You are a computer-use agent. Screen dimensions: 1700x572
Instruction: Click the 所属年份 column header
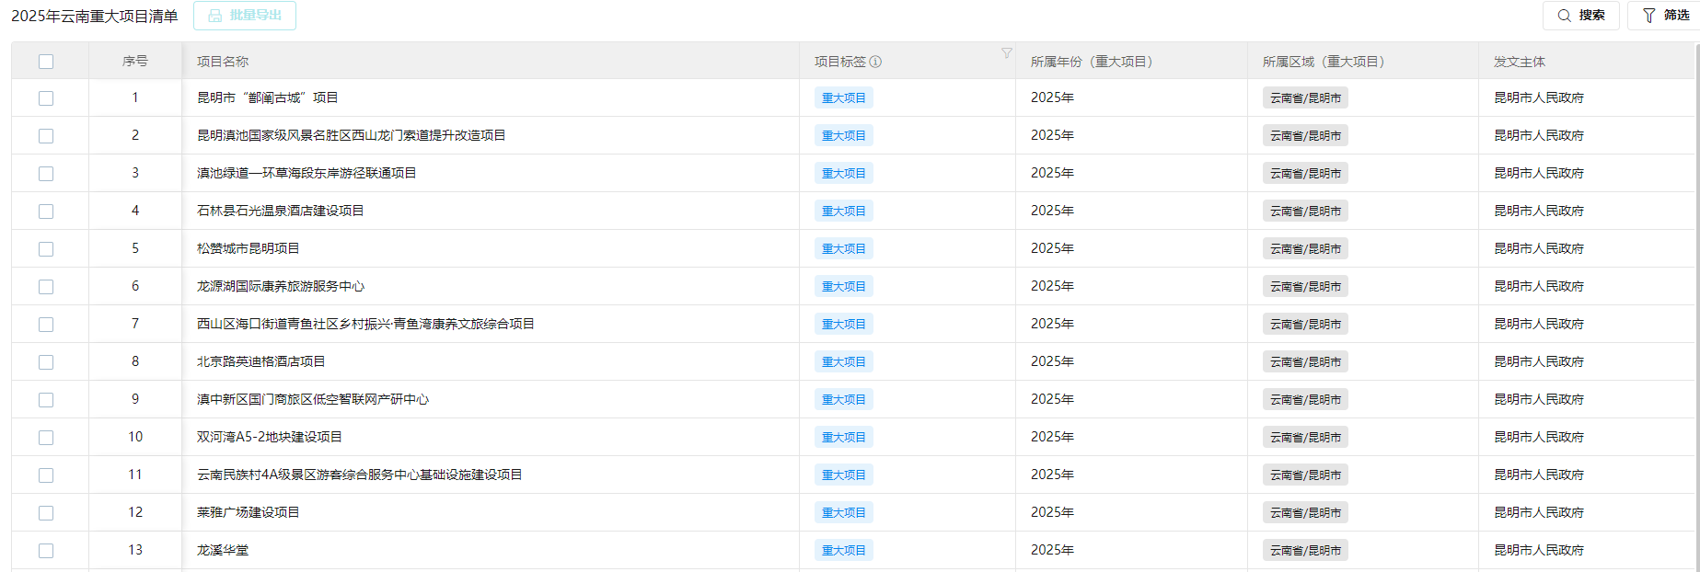[x=1091, y=62]
